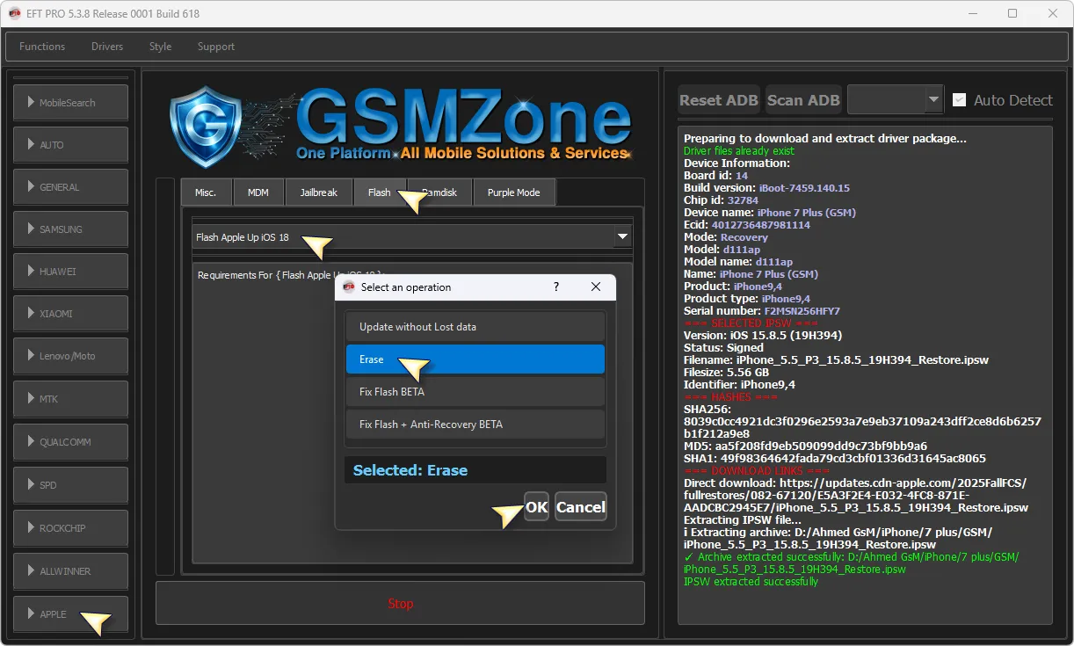Select Fix Flash + Anti-Recovery BETA option
Screen dimensions: 1074x646
[475, 425]
